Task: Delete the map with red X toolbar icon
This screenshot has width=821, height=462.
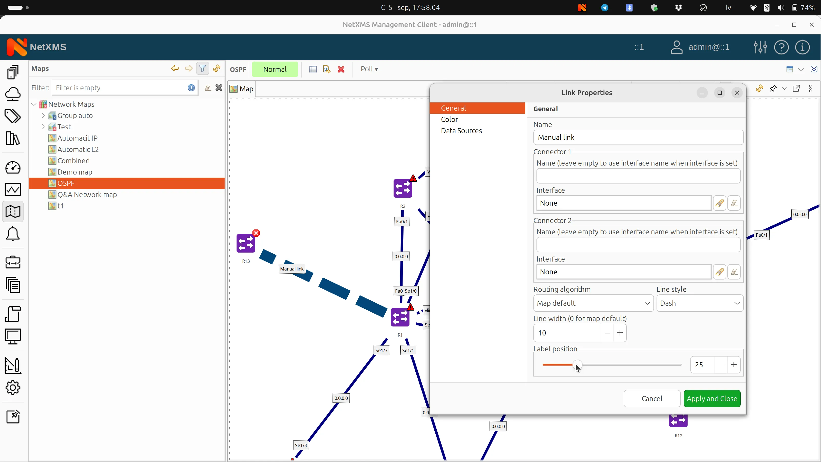Action: [x=341, y=69]
